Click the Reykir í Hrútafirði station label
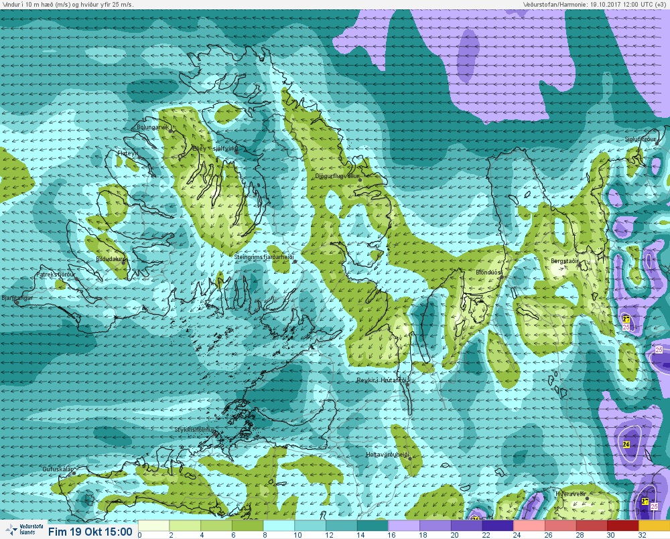This screenshot has height=539, width=670. coord(383,380)
